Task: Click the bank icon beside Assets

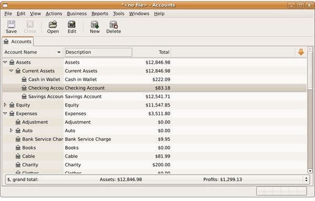Action: [12, 62]
